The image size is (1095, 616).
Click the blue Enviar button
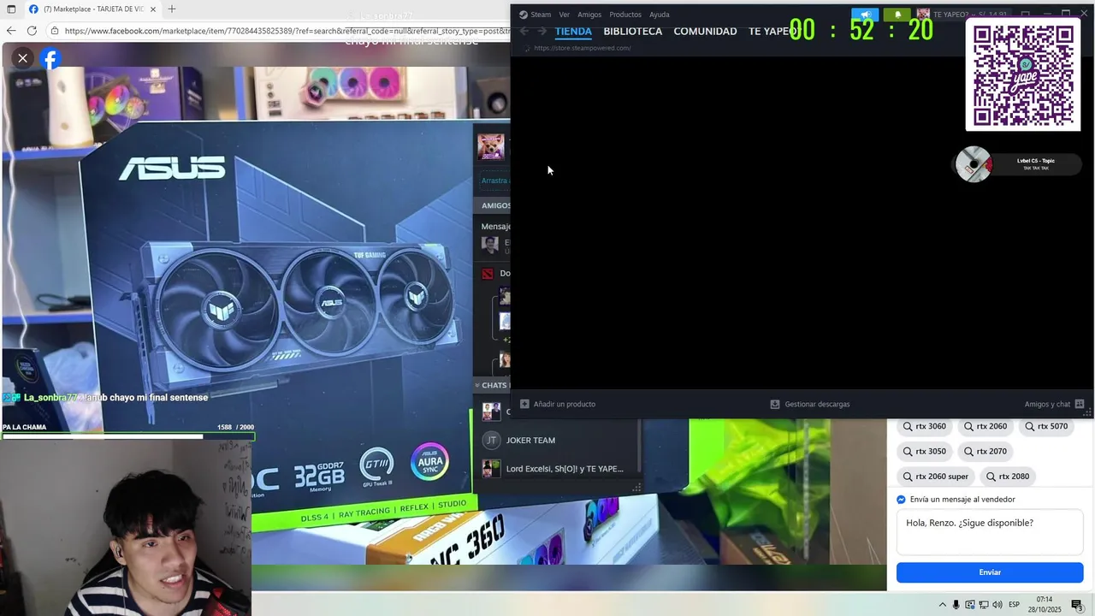click(x=990, y=572)
